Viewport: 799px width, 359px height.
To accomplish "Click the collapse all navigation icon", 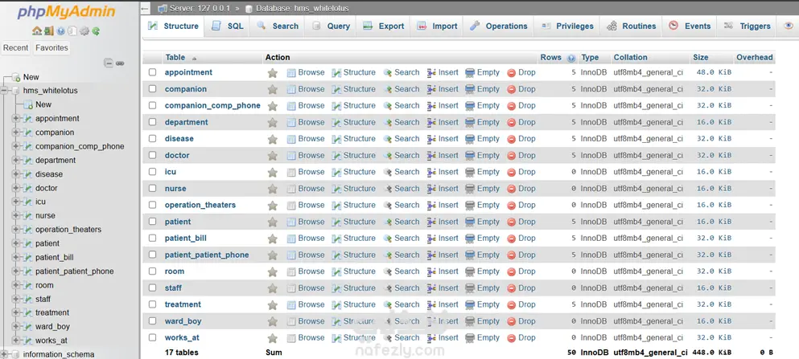I will 109,63.
